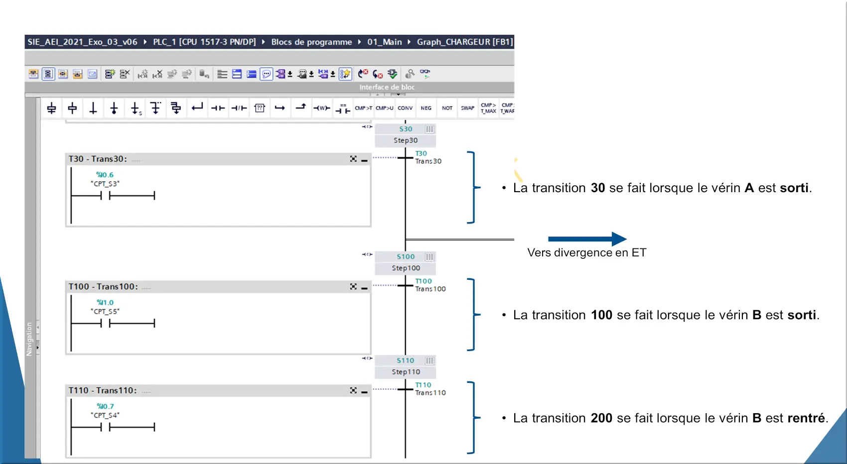Collapse the T100 - Trans100 network
The height and width of the screenshot is (464, 847).
click(365, 287)
